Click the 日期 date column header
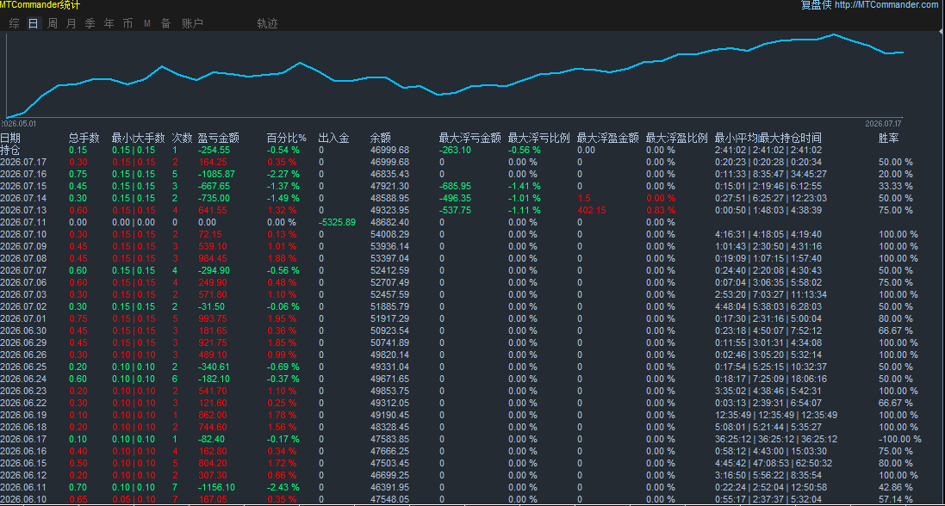This screenshot has width=945, height=506. pos(10,138)
